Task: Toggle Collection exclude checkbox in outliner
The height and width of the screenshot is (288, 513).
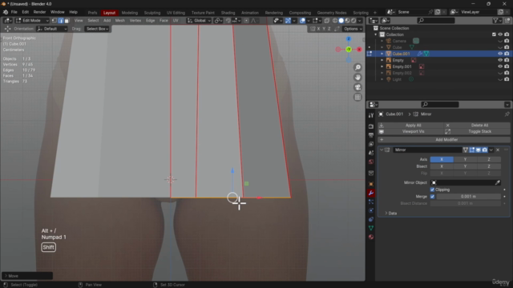Action: [494, 34]
